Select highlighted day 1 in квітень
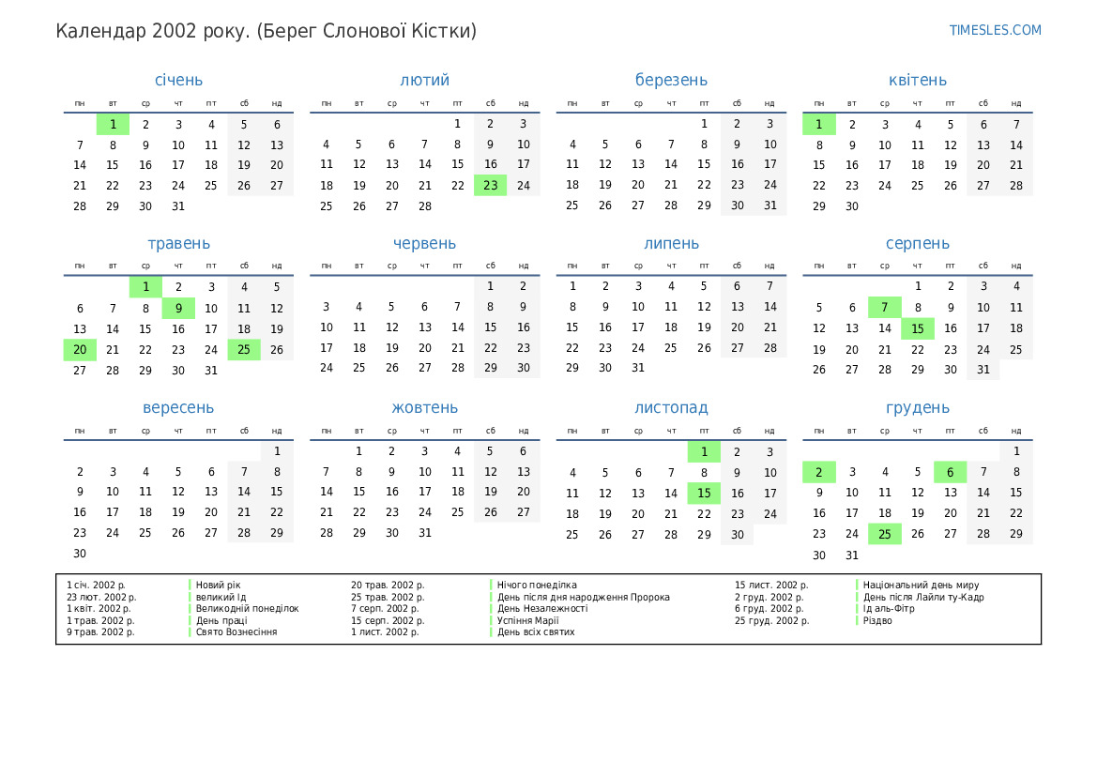 coord(818,124)
